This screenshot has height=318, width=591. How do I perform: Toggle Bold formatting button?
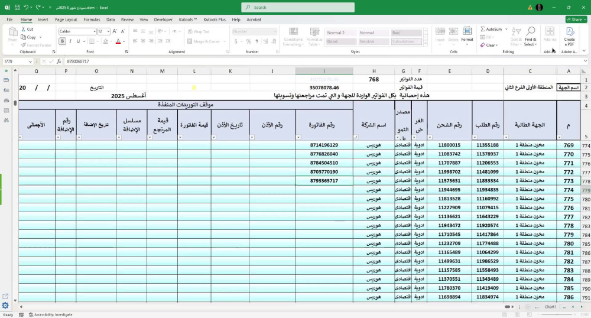point(62,41)
